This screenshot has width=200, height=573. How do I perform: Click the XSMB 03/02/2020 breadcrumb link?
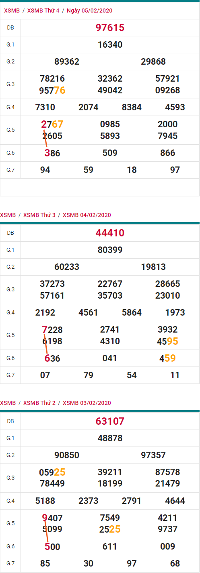87,403
